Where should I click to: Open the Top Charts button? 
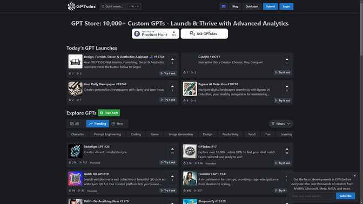109,113
